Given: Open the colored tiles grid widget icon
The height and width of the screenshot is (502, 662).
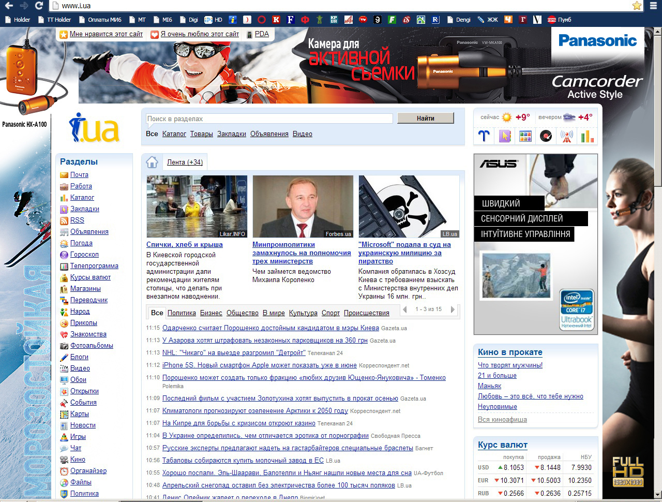Looking at the screenshot, I should pos(525,136).
